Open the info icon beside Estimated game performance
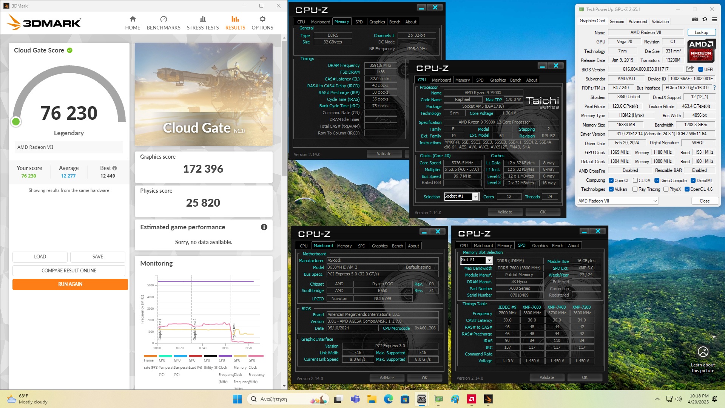Screen dimensions: 725x408 tap(264, 227)
